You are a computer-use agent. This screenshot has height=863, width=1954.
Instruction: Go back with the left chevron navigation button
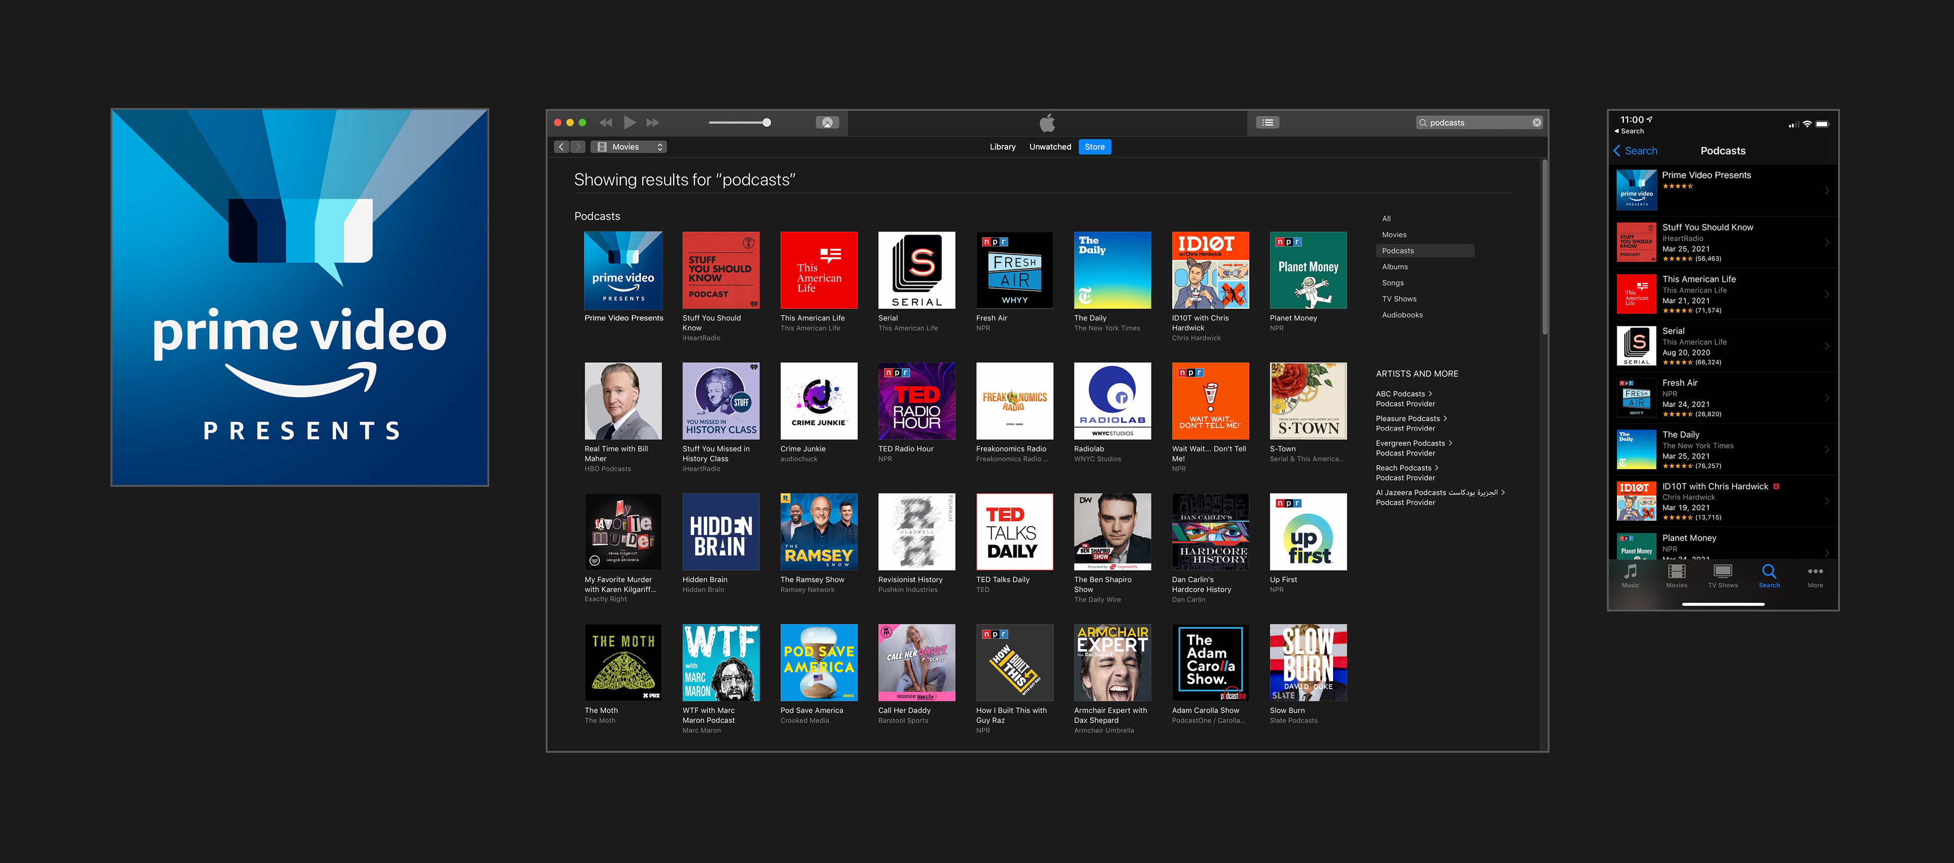pos(561,147)
